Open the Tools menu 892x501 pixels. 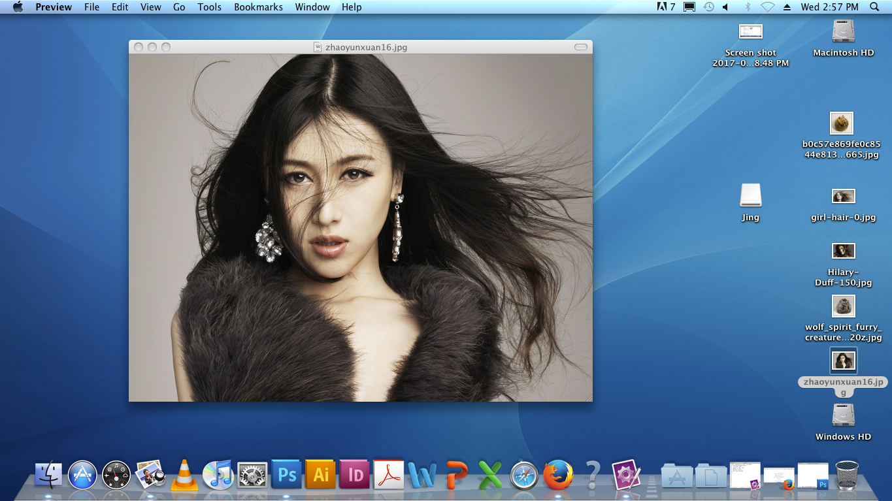click(209, 7)
